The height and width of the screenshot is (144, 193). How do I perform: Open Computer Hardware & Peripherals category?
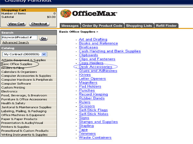coord(27,80)
